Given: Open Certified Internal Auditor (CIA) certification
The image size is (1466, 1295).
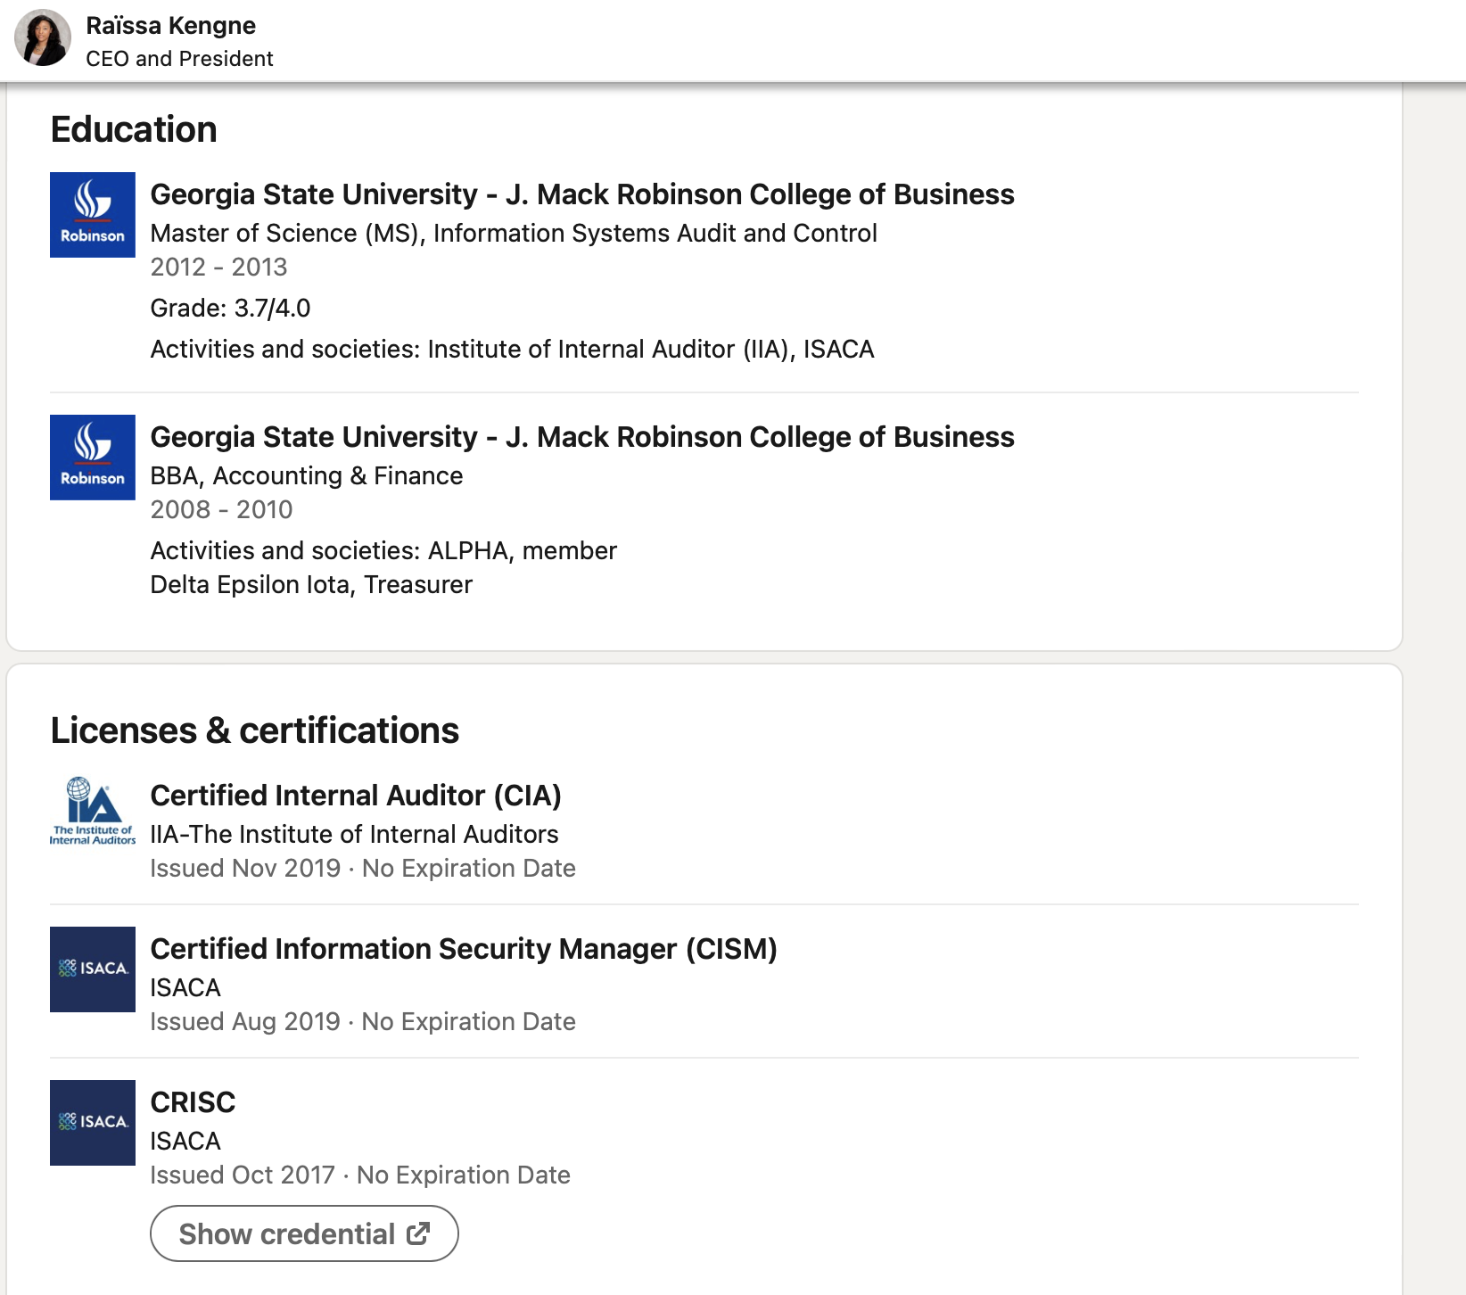Looking at the screenshot, I should point(356,796).
